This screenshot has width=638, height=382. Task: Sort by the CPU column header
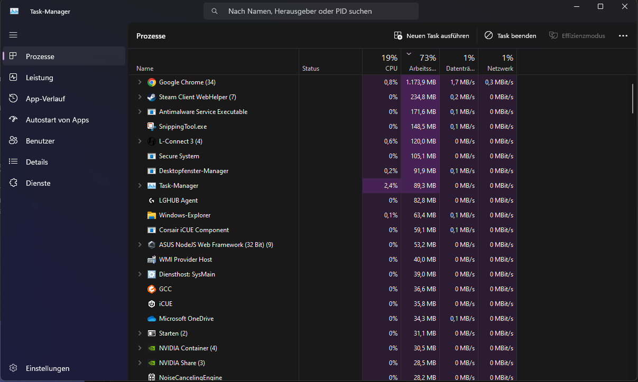coord(382,62)
